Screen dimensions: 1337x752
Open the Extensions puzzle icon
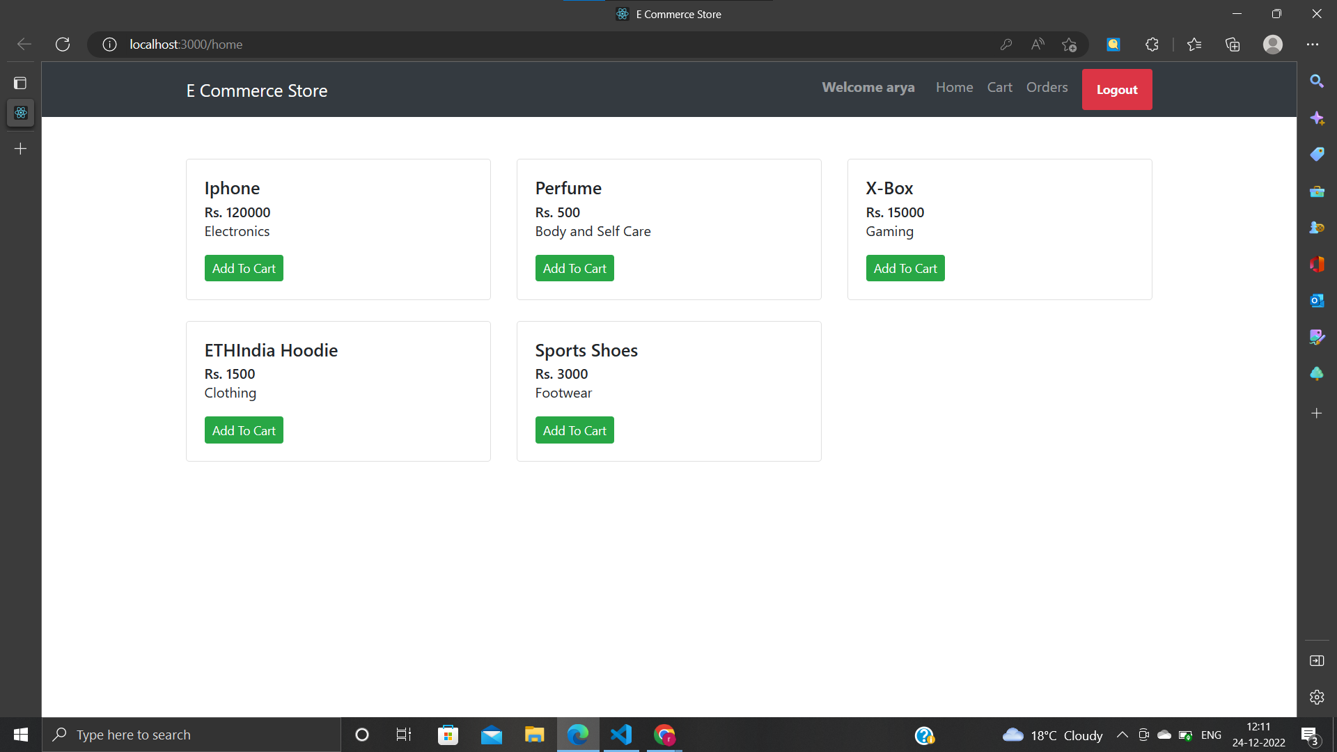pyautogui.click(x=1152, y=44)
